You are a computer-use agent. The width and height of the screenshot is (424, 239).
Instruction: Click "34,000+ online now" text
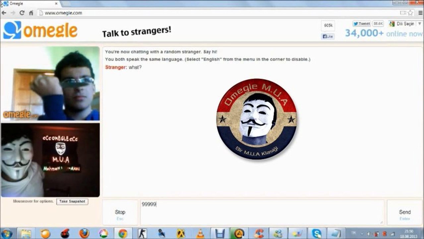coord(384,34)
